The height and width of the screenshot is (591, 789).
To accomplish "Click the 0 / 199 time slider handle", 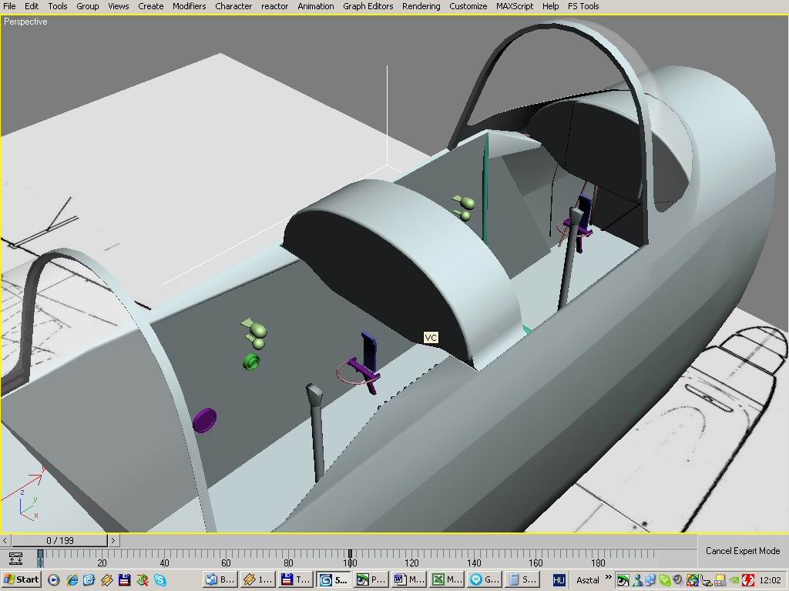I will (x=59, y=541).
